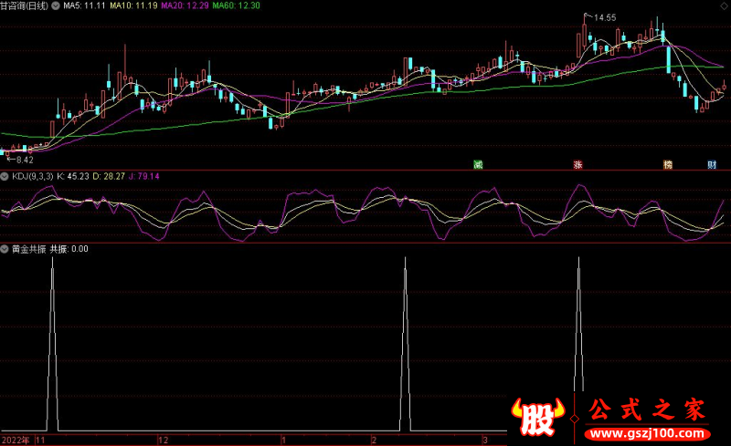The width and height of the screenshot is (731, 446).
Task: Expand the 黄金共振 indicator settings arrow
Action: (5, 248)
